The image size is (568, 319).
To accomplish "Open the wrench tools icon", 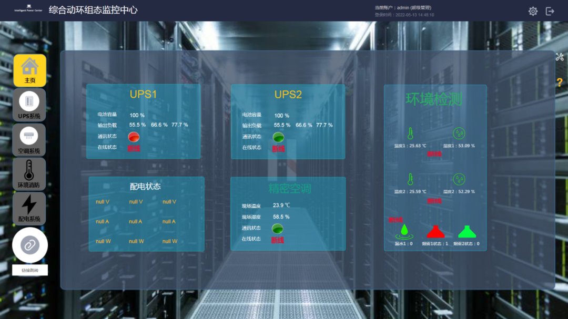I will pyautogui.click(x=560, y=57).
